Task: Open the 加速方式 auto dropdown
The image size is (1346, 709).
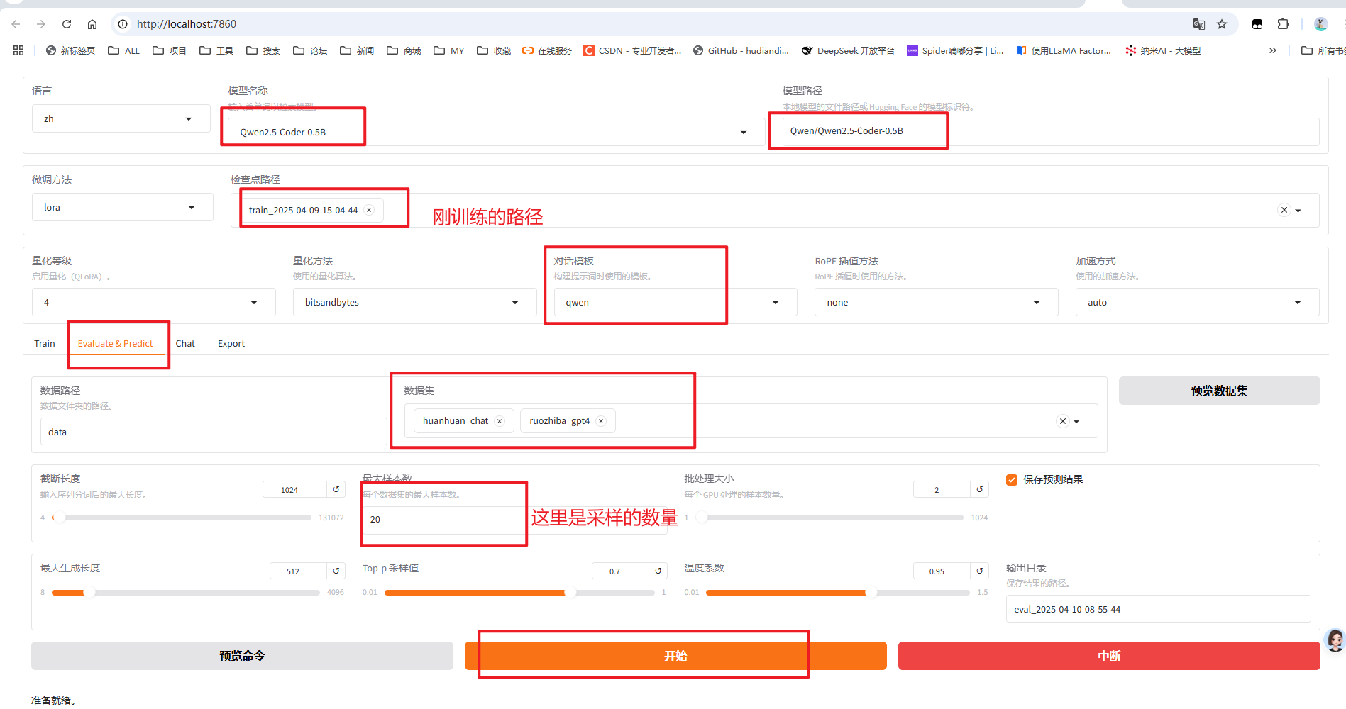Action: click(1198, 302)
